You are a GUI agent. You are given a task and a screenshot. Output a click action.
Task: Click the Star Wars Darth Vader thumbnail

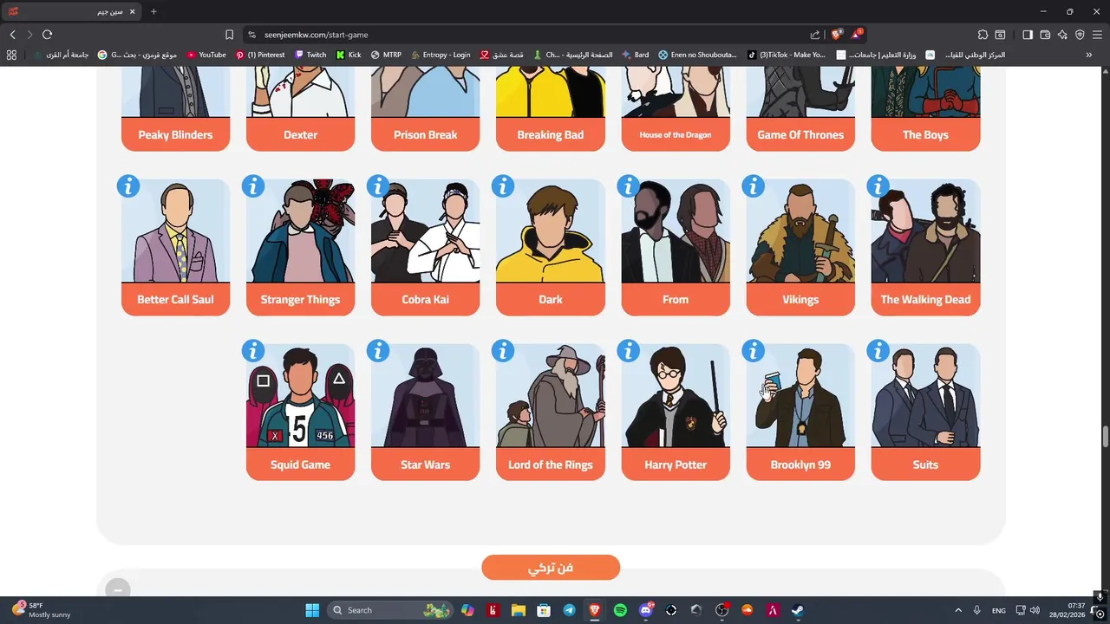click(x=425, y=396)
